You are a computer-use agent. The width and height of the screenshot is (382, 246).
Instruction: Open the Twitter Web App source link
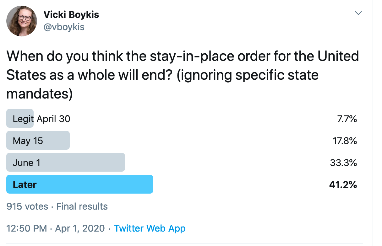tap(150, 228)
